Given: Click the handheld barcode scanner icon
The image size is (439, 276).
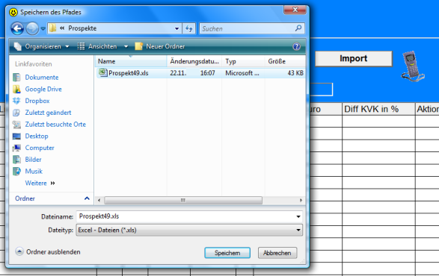Looking at the screenshot, I should point(413,66).
